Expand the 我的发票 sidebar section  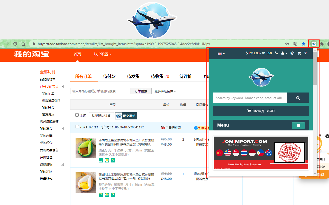point(62,128)
